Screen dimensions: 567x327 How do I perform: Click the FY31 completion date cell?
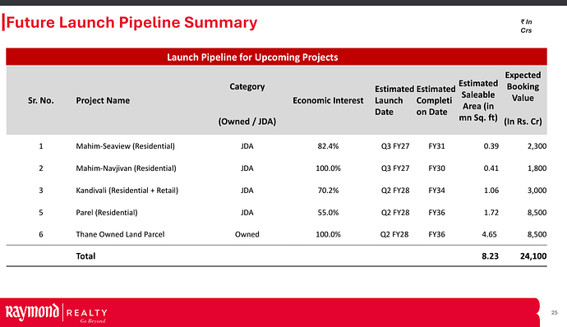436,146
